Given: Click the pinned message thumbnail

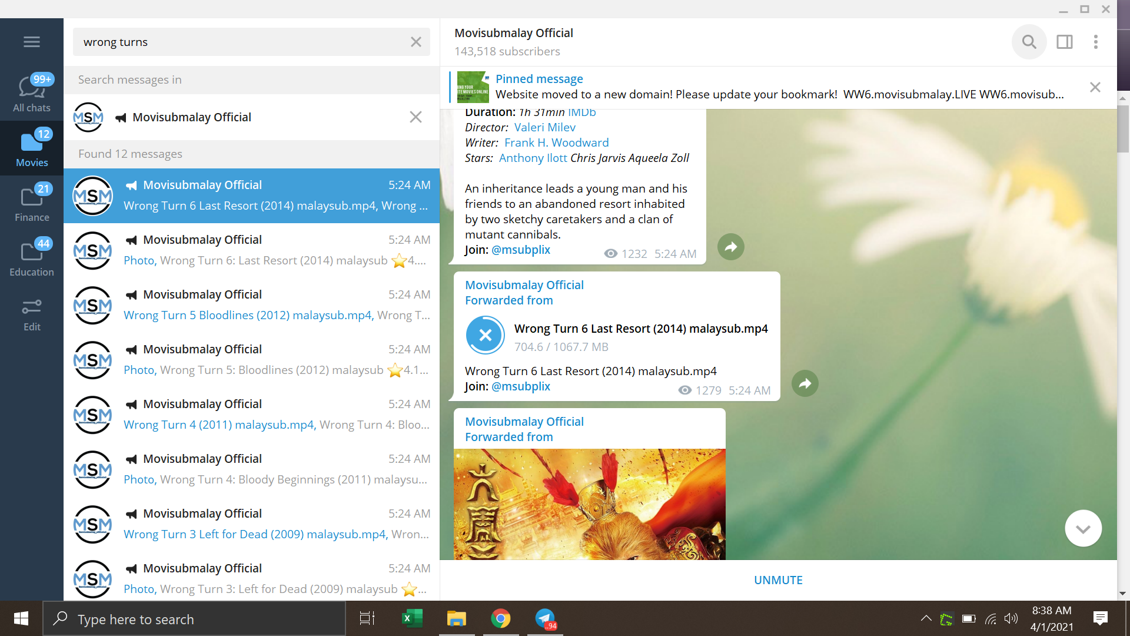Looking at the screenshot, I should (x=473, y=87).
